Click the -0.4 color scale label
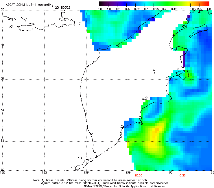Viewport: 214px width, 188px height. [126, 9]
